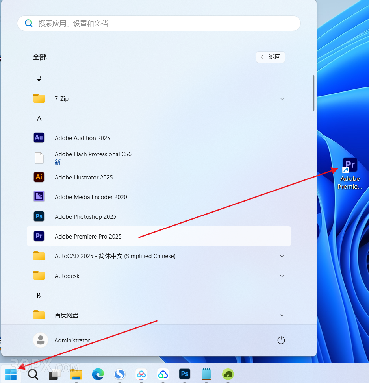Screen dimensions: 369x383
Task: Open File Explorer from the taskbar
Action: coord(76,374)
